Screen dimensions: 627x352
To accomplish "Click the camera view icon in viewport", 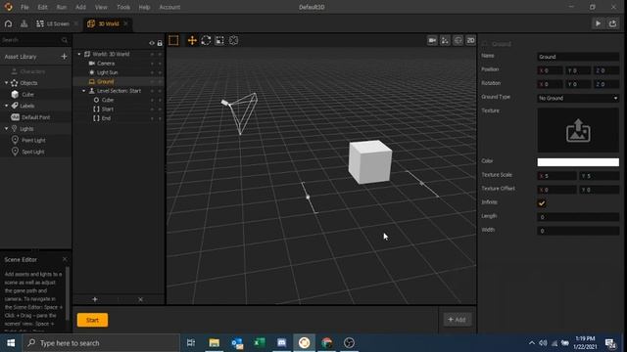I will 432,40.
